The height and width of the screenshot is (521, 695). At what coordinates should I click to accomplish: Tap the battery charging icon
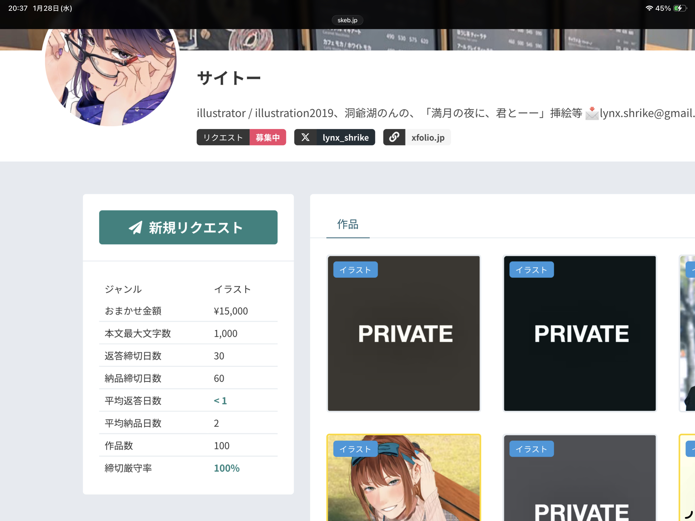coord(679,8)
